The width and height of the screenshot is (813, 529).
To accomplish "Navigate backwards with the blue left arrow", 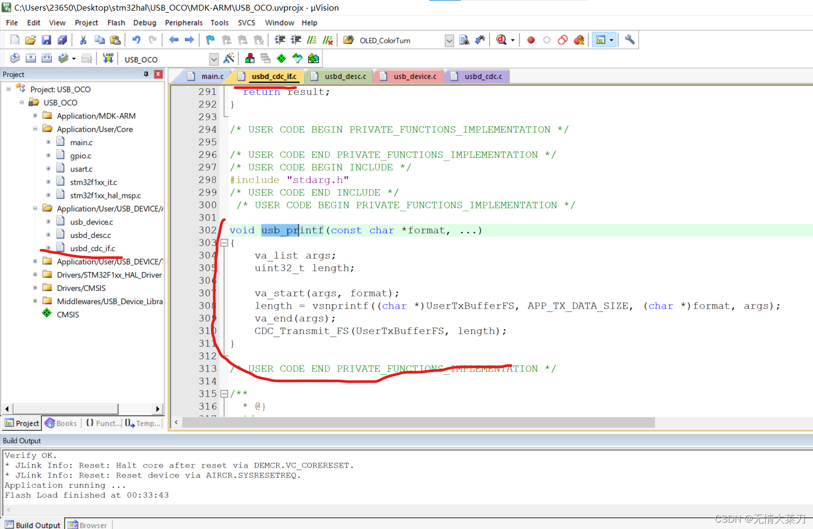I will click(173, 40).
